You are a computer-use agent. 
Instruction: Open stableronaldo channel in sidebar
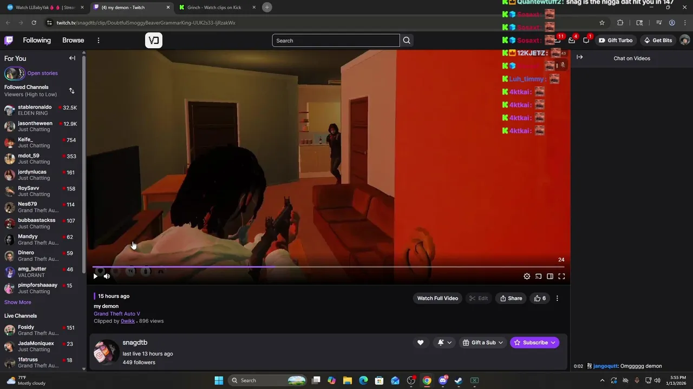coord(41,110)
